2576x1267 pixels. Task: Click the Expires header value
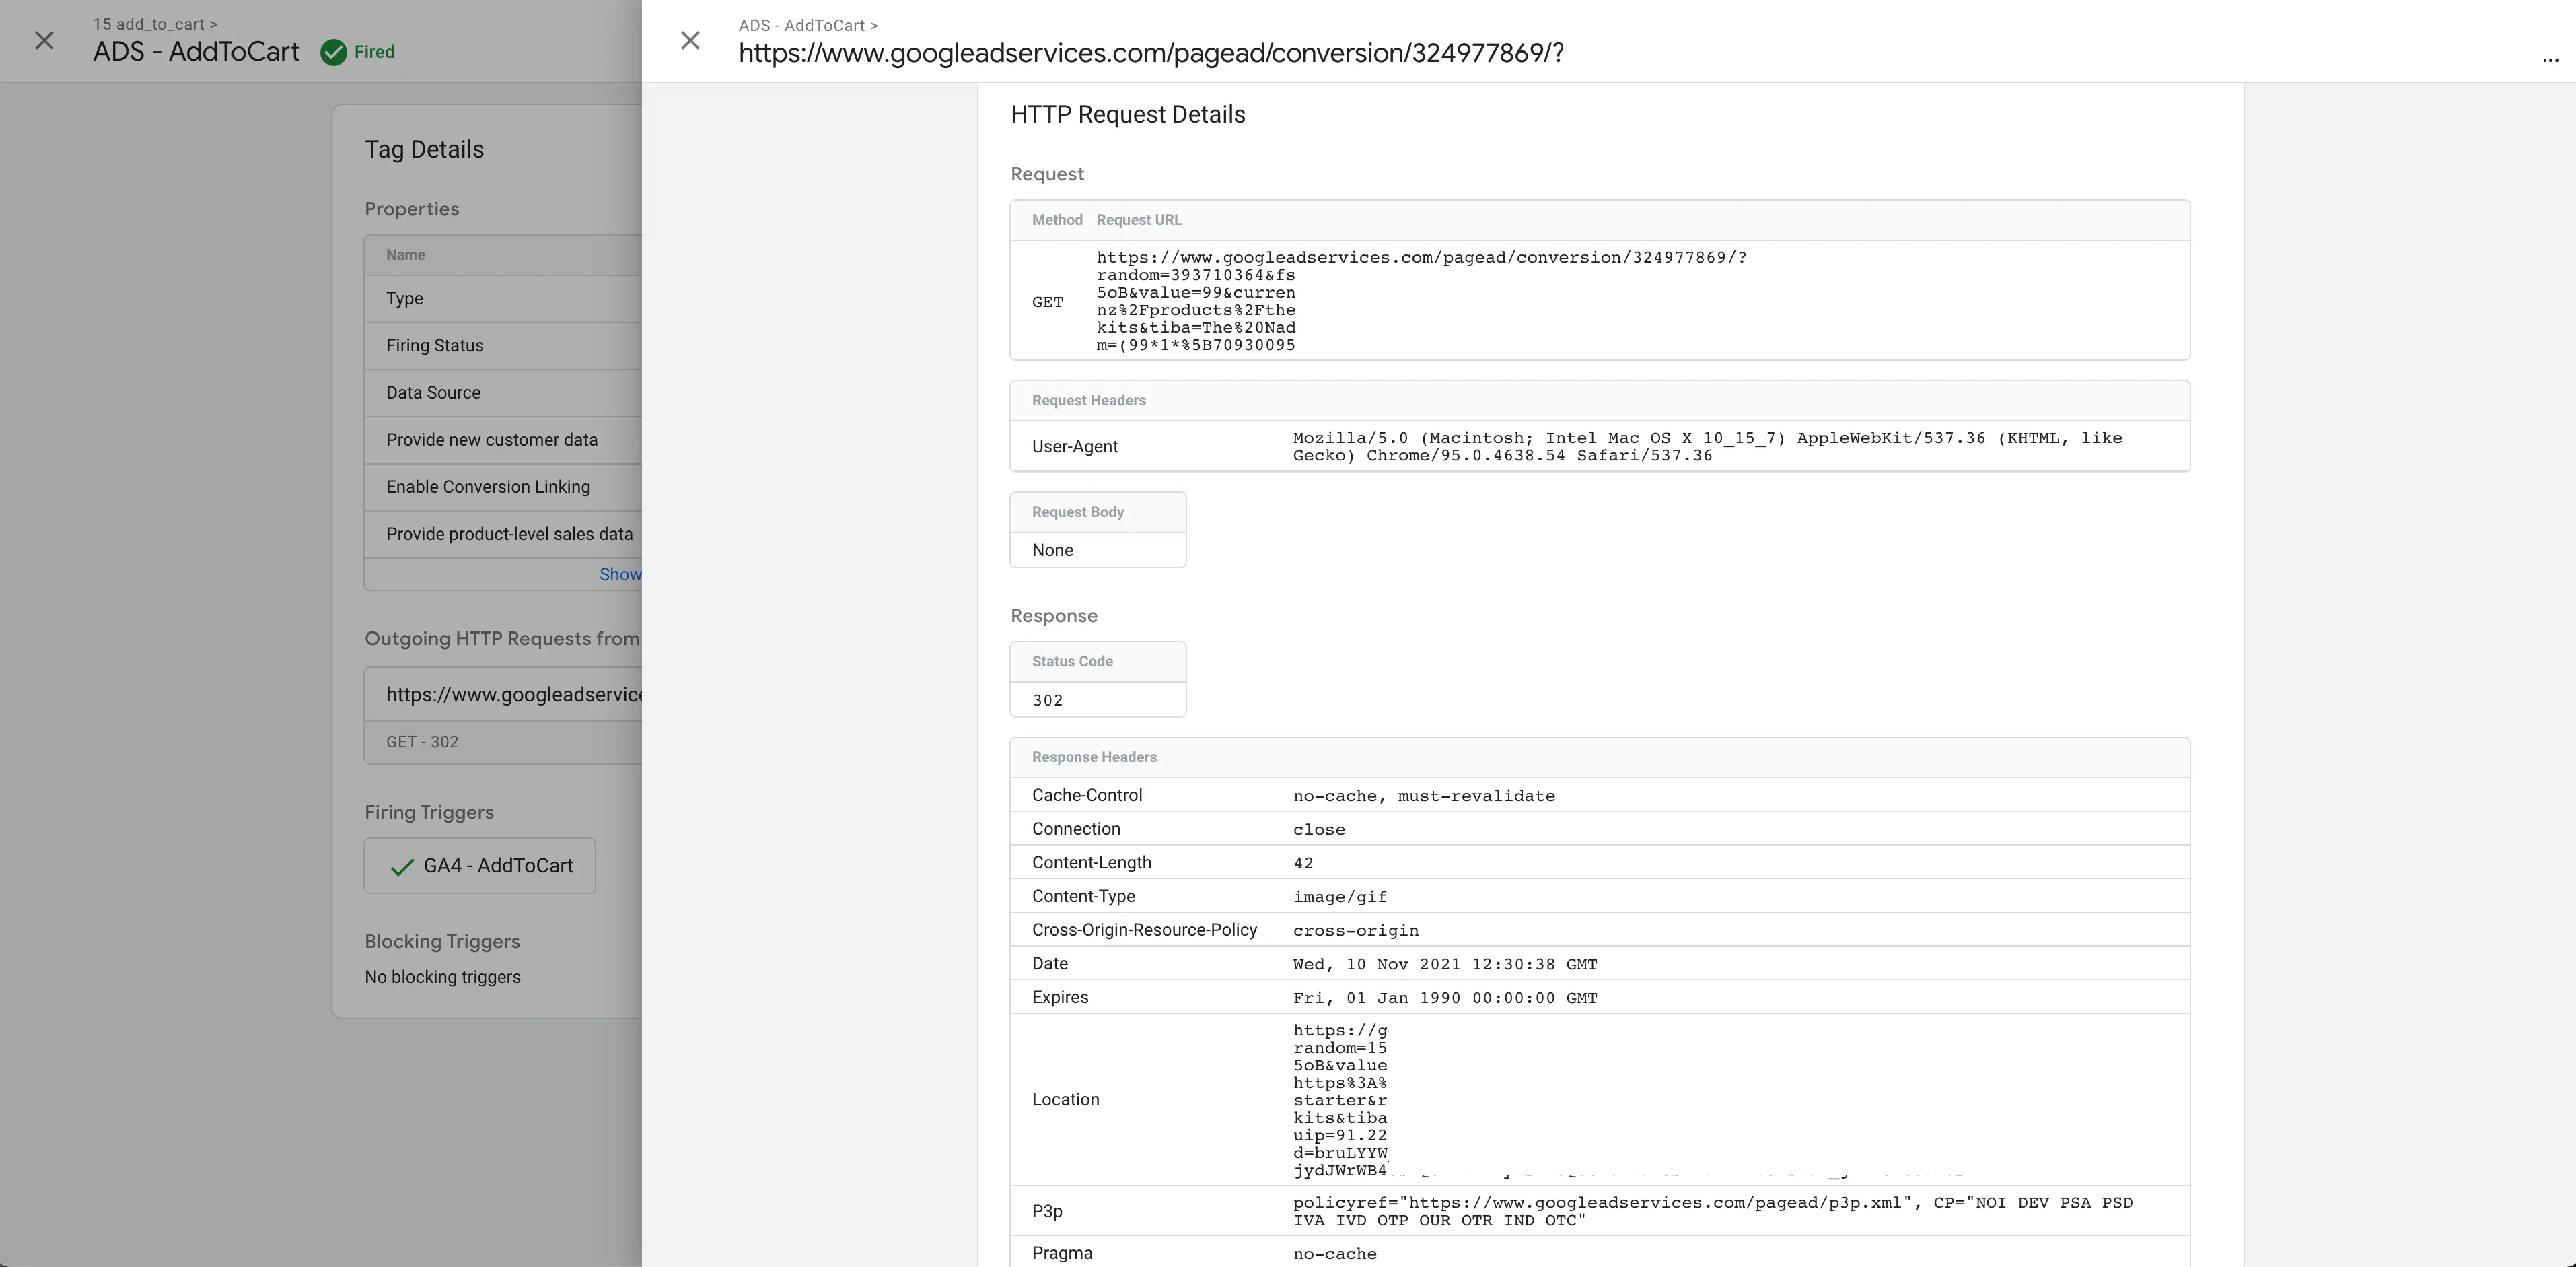1445,998
